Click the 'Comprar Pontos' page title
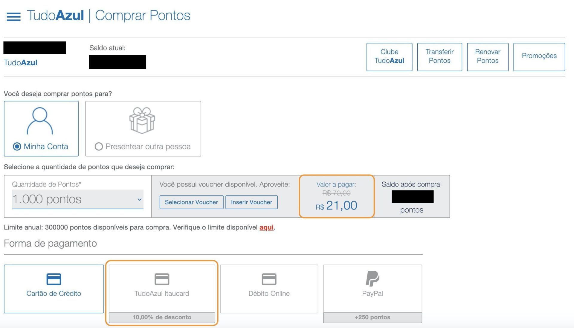Image resolution: width=574 pixels, height=328 pixels. click(x=143, y=16)
